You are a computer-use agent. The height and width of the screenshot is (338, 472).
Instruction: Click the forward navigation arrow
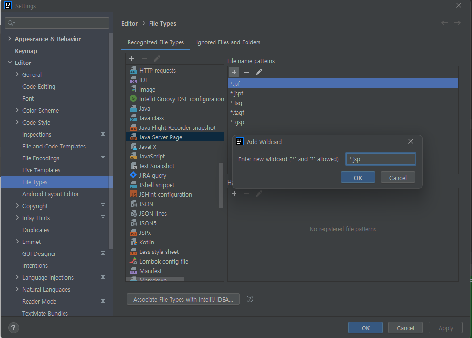click(x=457, y=23)
